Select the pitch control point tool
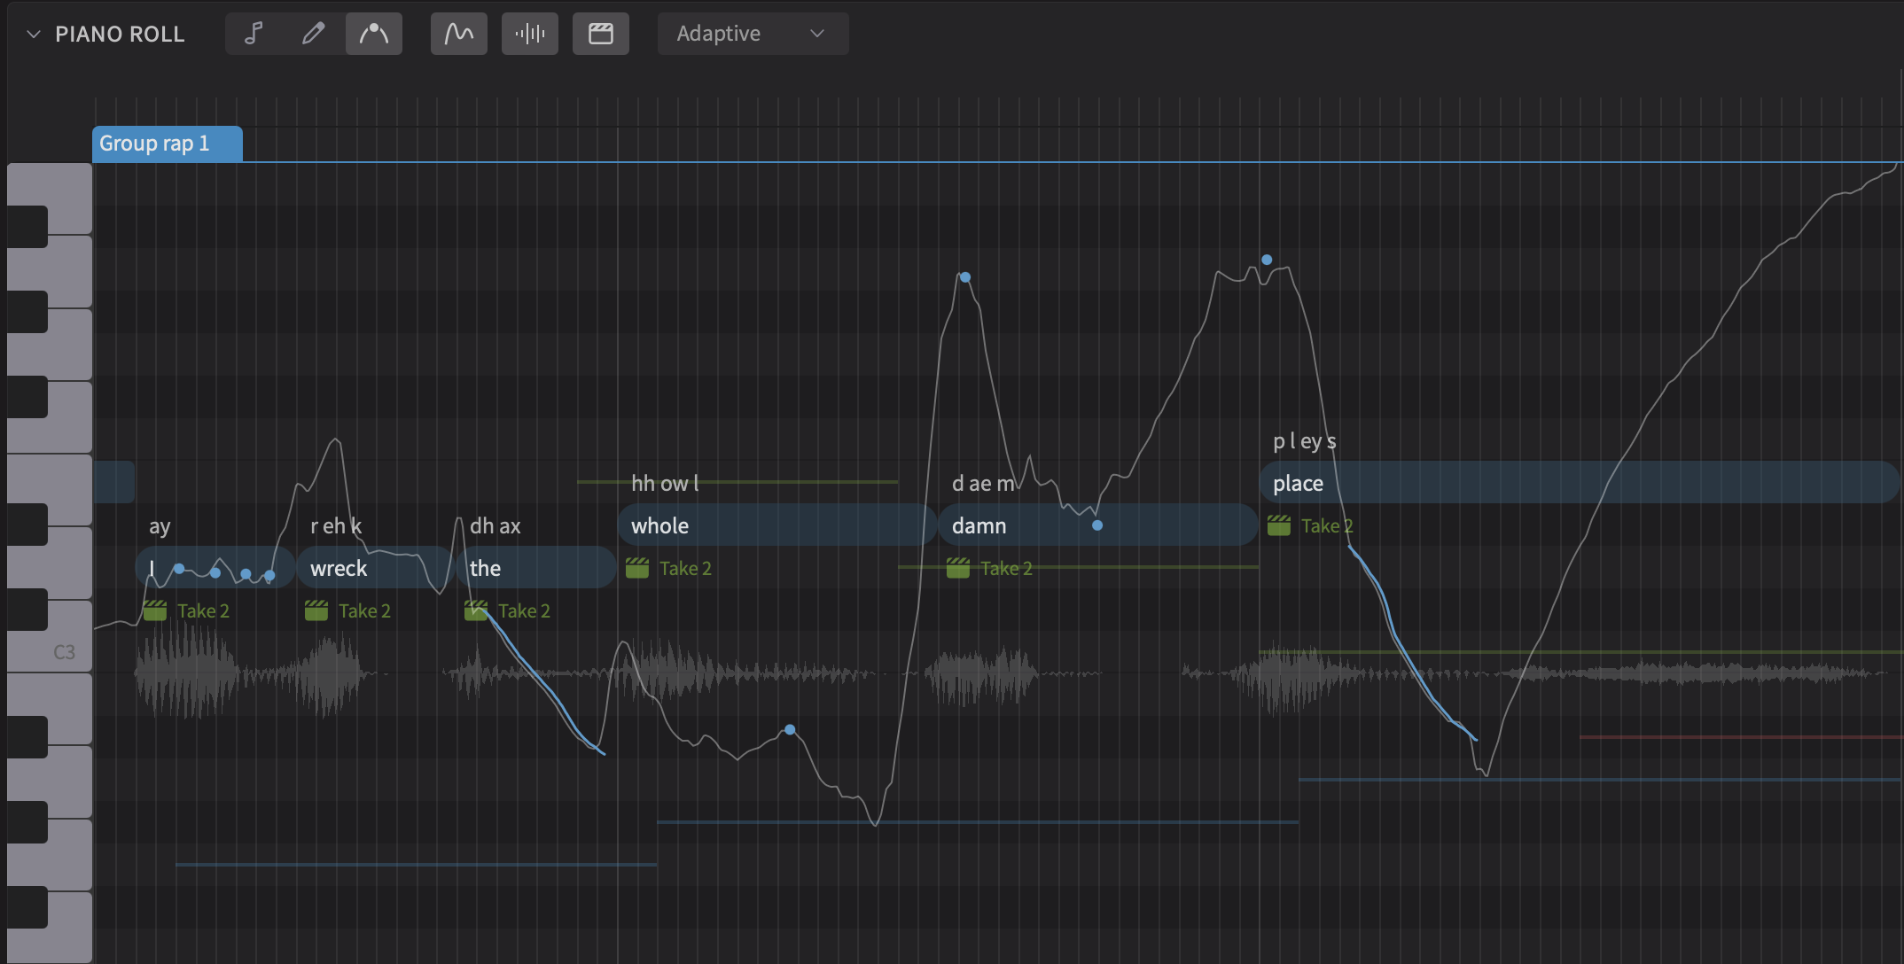This screenshot has width=1904, height=964. [373, 34]
